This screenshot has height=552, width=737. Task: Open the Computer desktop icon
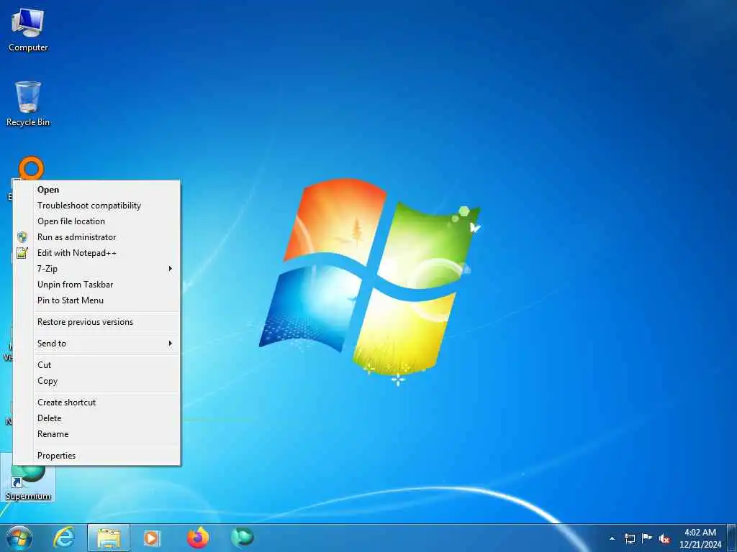tap(28, 30)
